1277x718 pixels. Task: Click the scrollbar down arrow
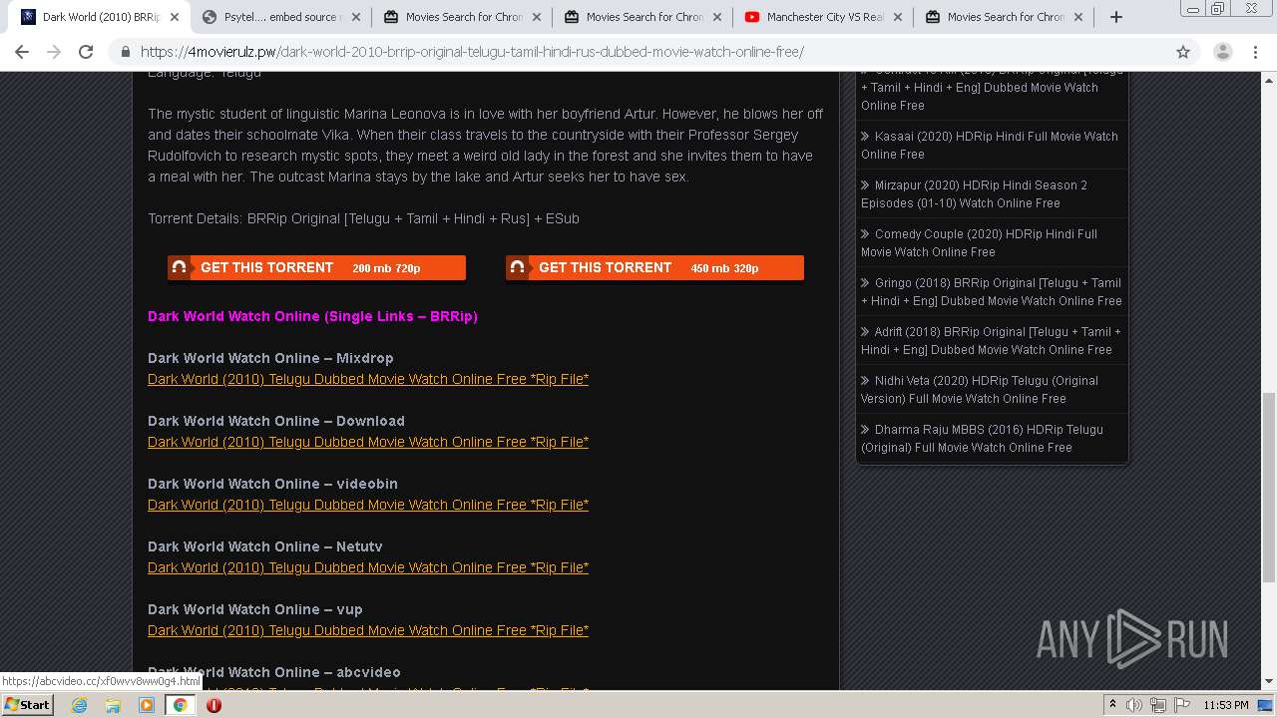(1269, 681)
